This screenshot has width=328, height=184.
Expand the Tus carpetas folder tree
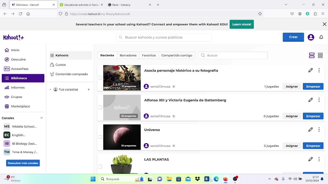coord(50,89)
